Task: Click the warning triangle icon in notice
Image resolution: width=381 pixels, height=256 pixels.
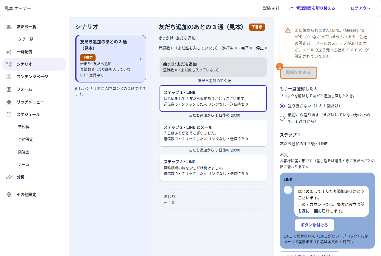Action: coord(288,30)
